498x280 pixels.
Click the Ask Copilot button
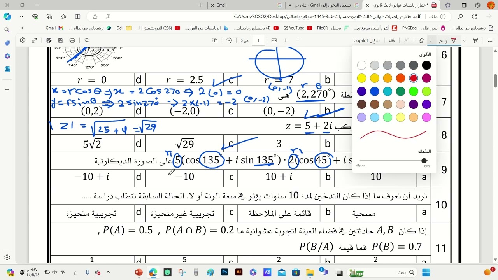click(x=366, y=40)
